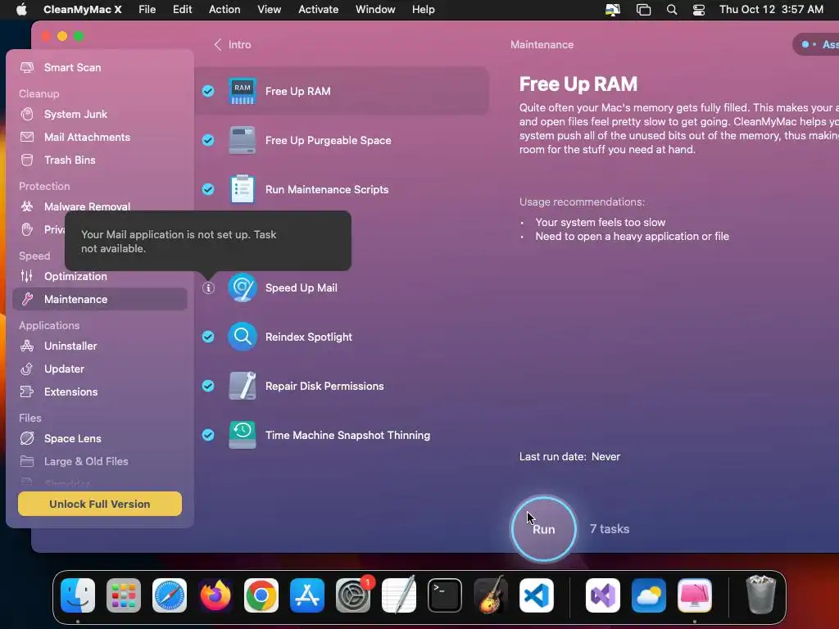Launch Safari from the Dock
The height and width of the screenshot is (629, 839).
[170, 595]
